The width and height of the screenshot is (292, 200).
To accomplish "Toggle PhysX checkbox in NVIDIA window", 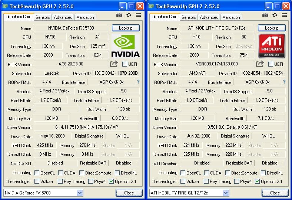I will pos(90,181).
